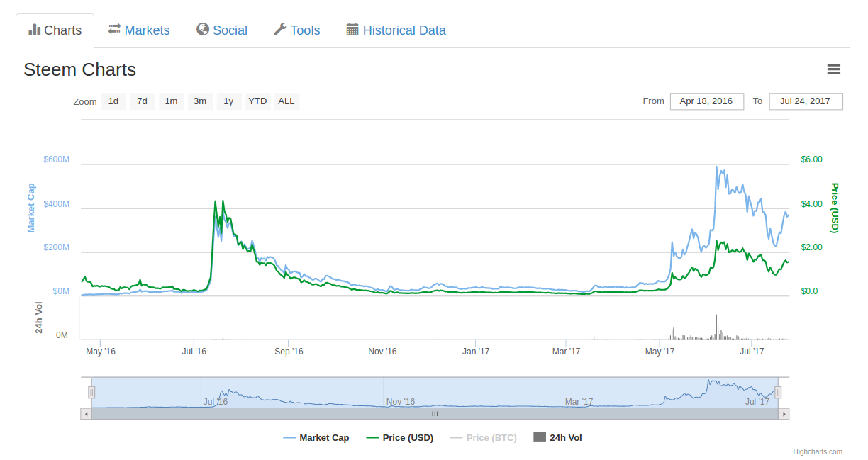Open the chart context hamburger menu
The width and height of the screenshot is (868, 460).
coord(834,69)
